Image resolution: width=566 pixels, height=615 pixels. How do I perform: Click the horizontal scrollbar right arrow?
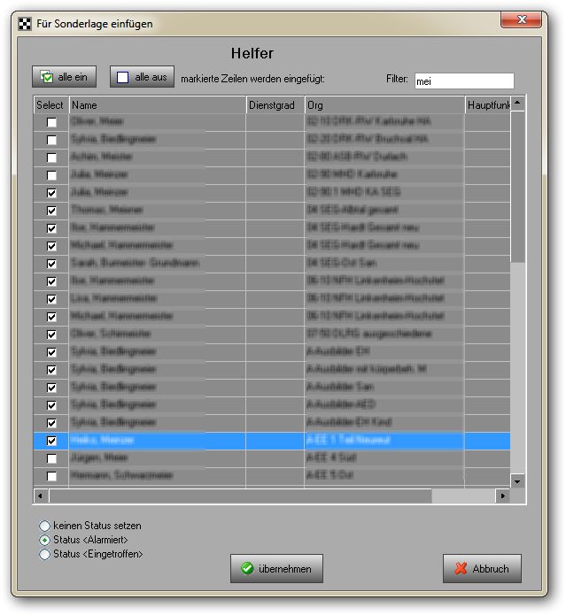503,496
